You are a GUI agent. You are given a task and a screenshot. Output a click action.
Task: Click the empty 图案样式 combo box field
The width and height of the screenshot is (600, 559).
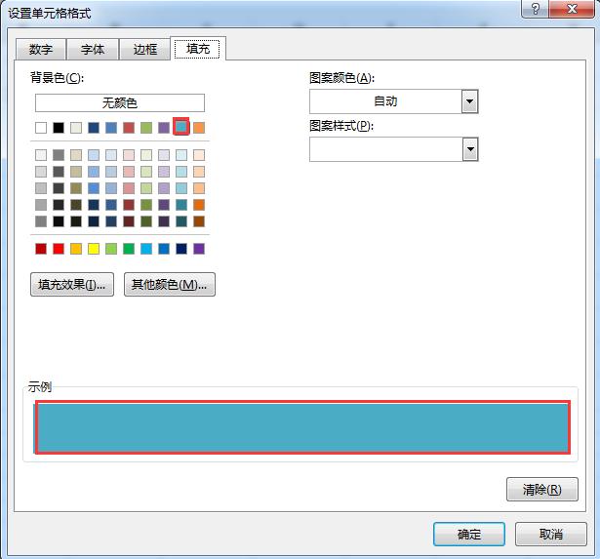(x=394, y=149)
